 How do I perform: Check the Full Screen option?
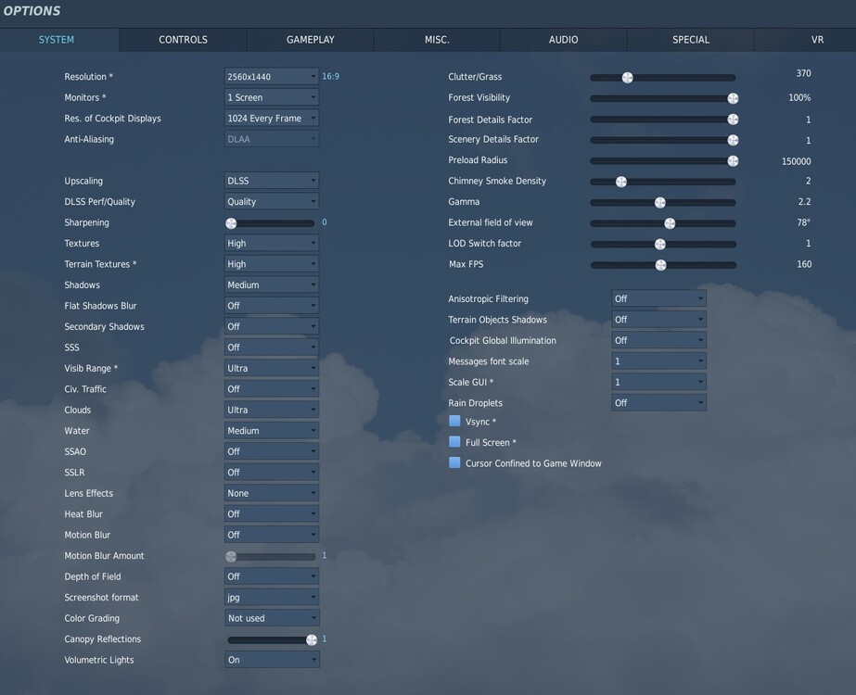coord(454,442)
